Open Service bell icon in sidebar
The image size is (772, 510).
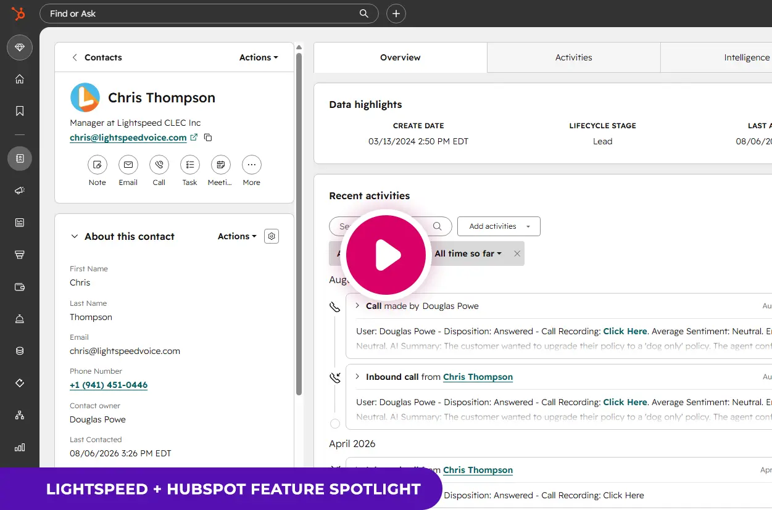pyautogui.click(x=20, y=319)
